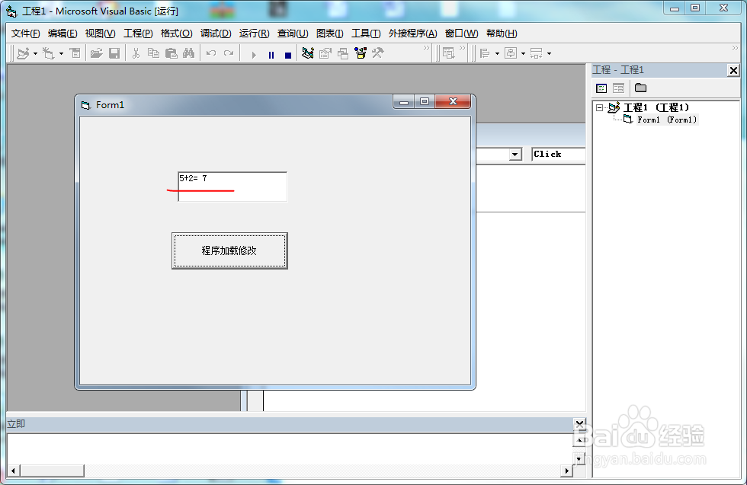Expand standard toolbar overflow chevron
The height and width of the screenshot is (485, 747).
tap(426, 48)
